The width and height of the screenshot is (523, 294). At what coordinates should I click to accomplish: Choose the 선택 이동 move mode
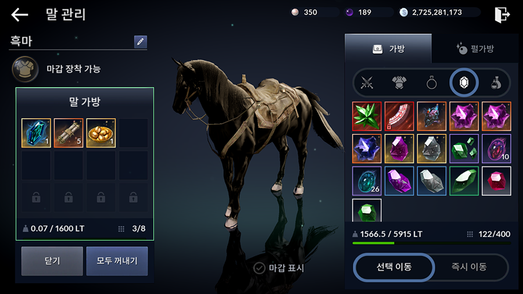(394, 267)
